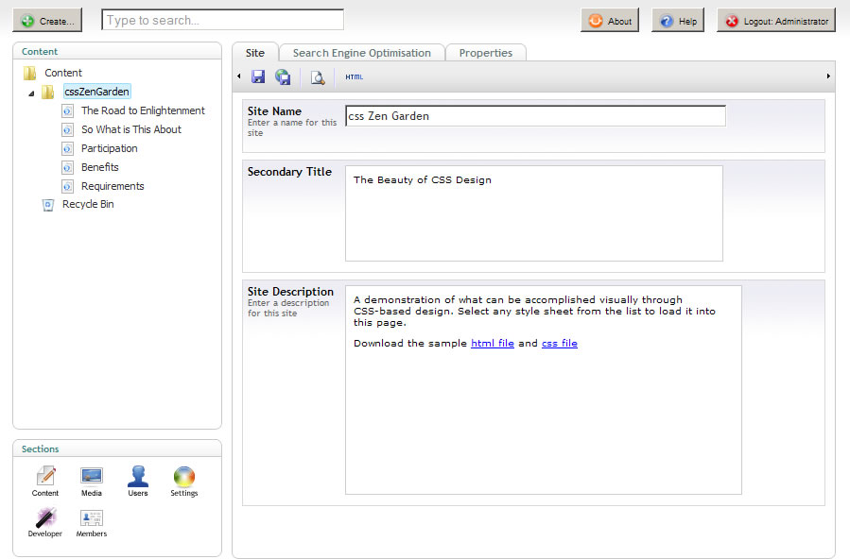
Task: Switch to Search Engine Optimisation tab
Action: click(x=362, y=53)
